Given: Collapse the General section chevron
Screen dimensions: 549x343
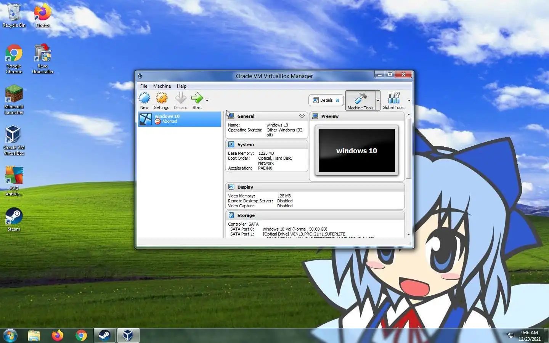Looking at the screenshot, I should pyautogui.click(x=302, y=116).
